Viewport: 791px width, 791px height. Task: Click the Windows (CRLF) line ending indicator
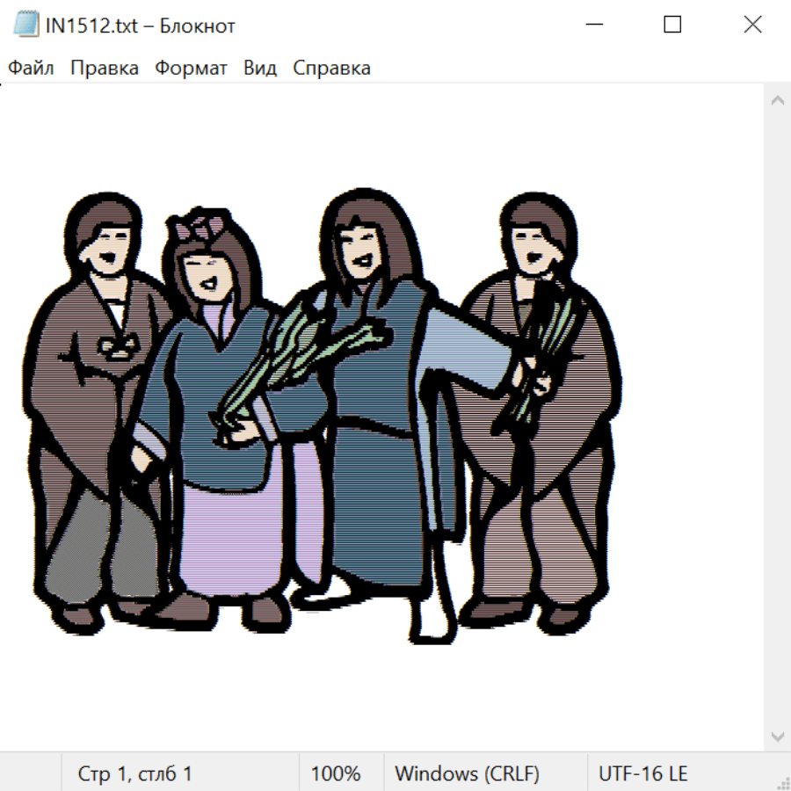pos(467,773)
